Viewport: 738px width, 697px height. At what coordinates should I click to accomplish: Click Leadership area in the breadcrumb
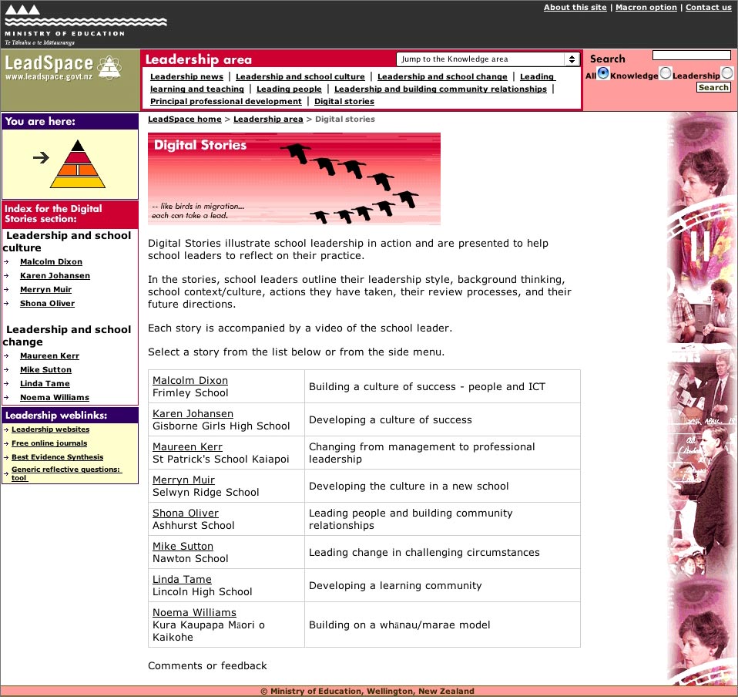coord(268,119)
